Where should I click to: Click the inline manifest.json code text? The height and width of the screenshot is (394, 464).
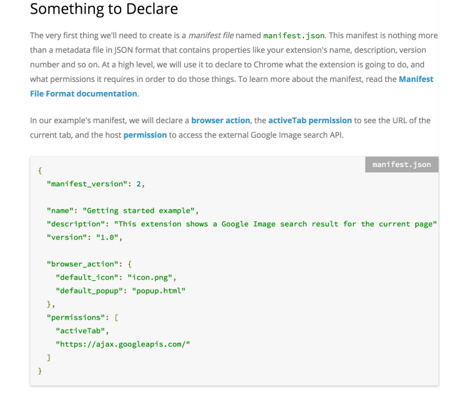(x=294, y=36)
